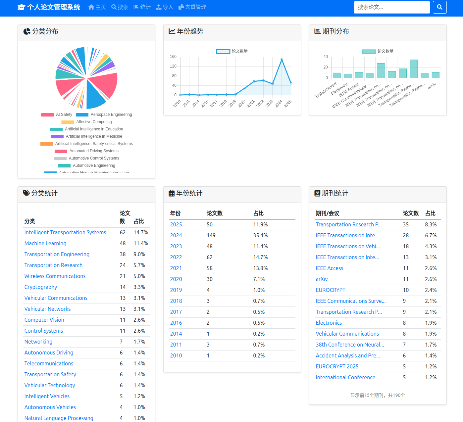463x422 pixels.
Task: Click the dedup copy icon in navbar
Action: [x=181, y=7]
